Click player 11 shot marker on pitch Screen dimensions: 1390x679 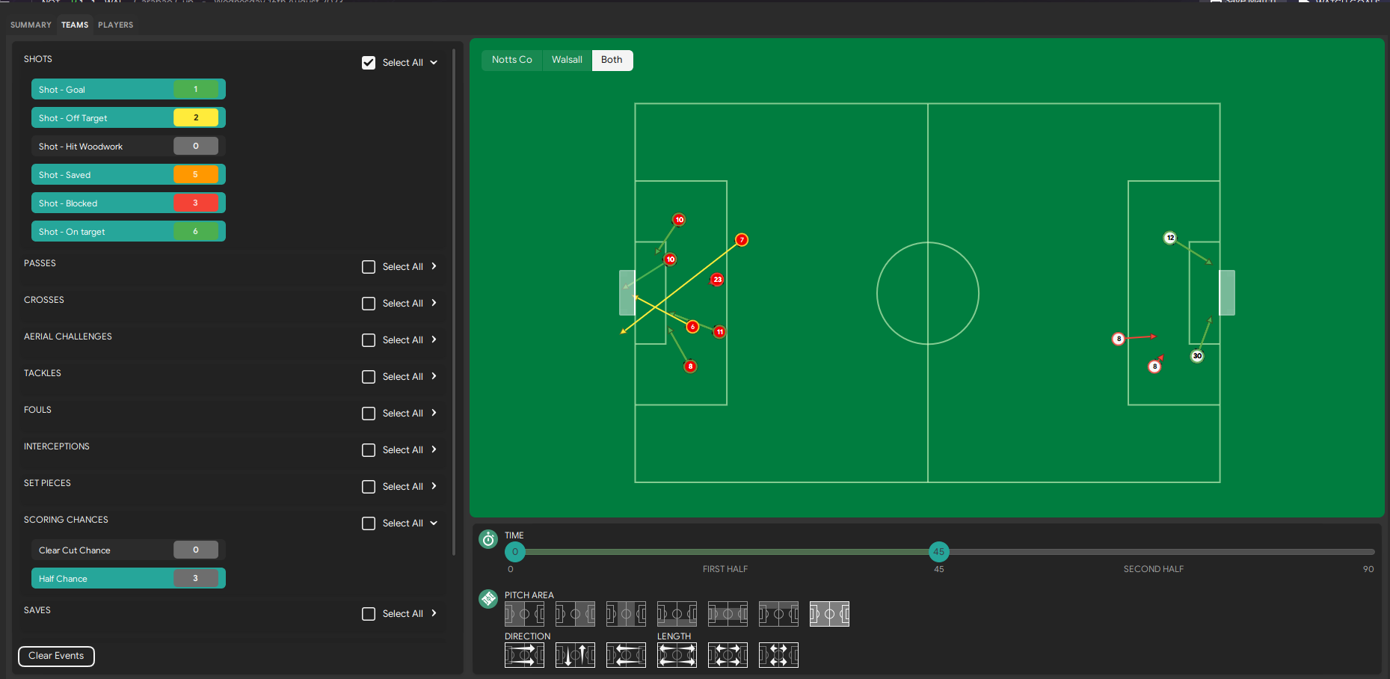tap(719, 332)
